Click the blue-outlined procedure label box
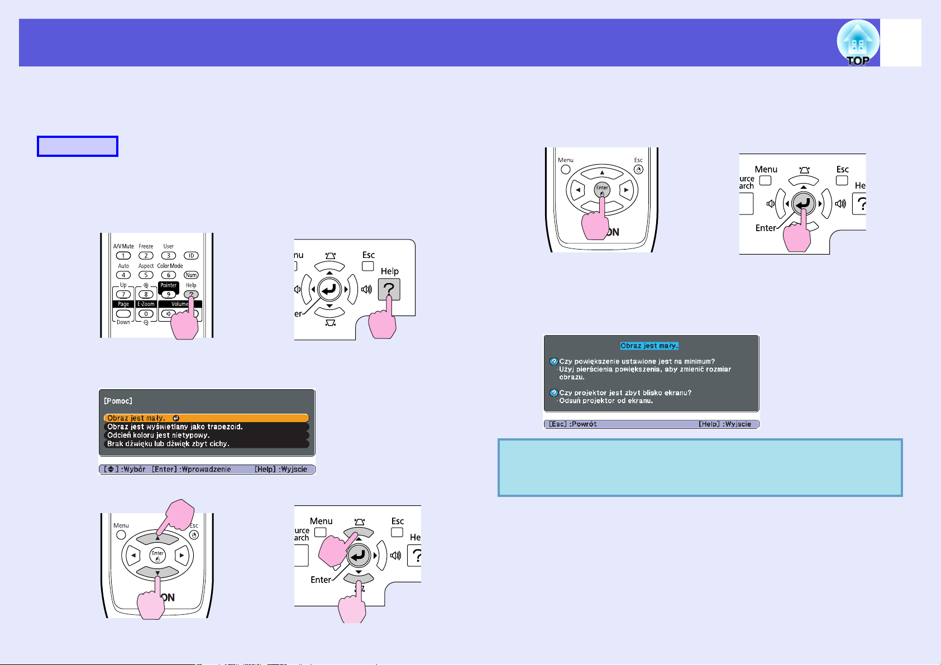Screen dimensions: 941x665 click(x=78, y=146)
